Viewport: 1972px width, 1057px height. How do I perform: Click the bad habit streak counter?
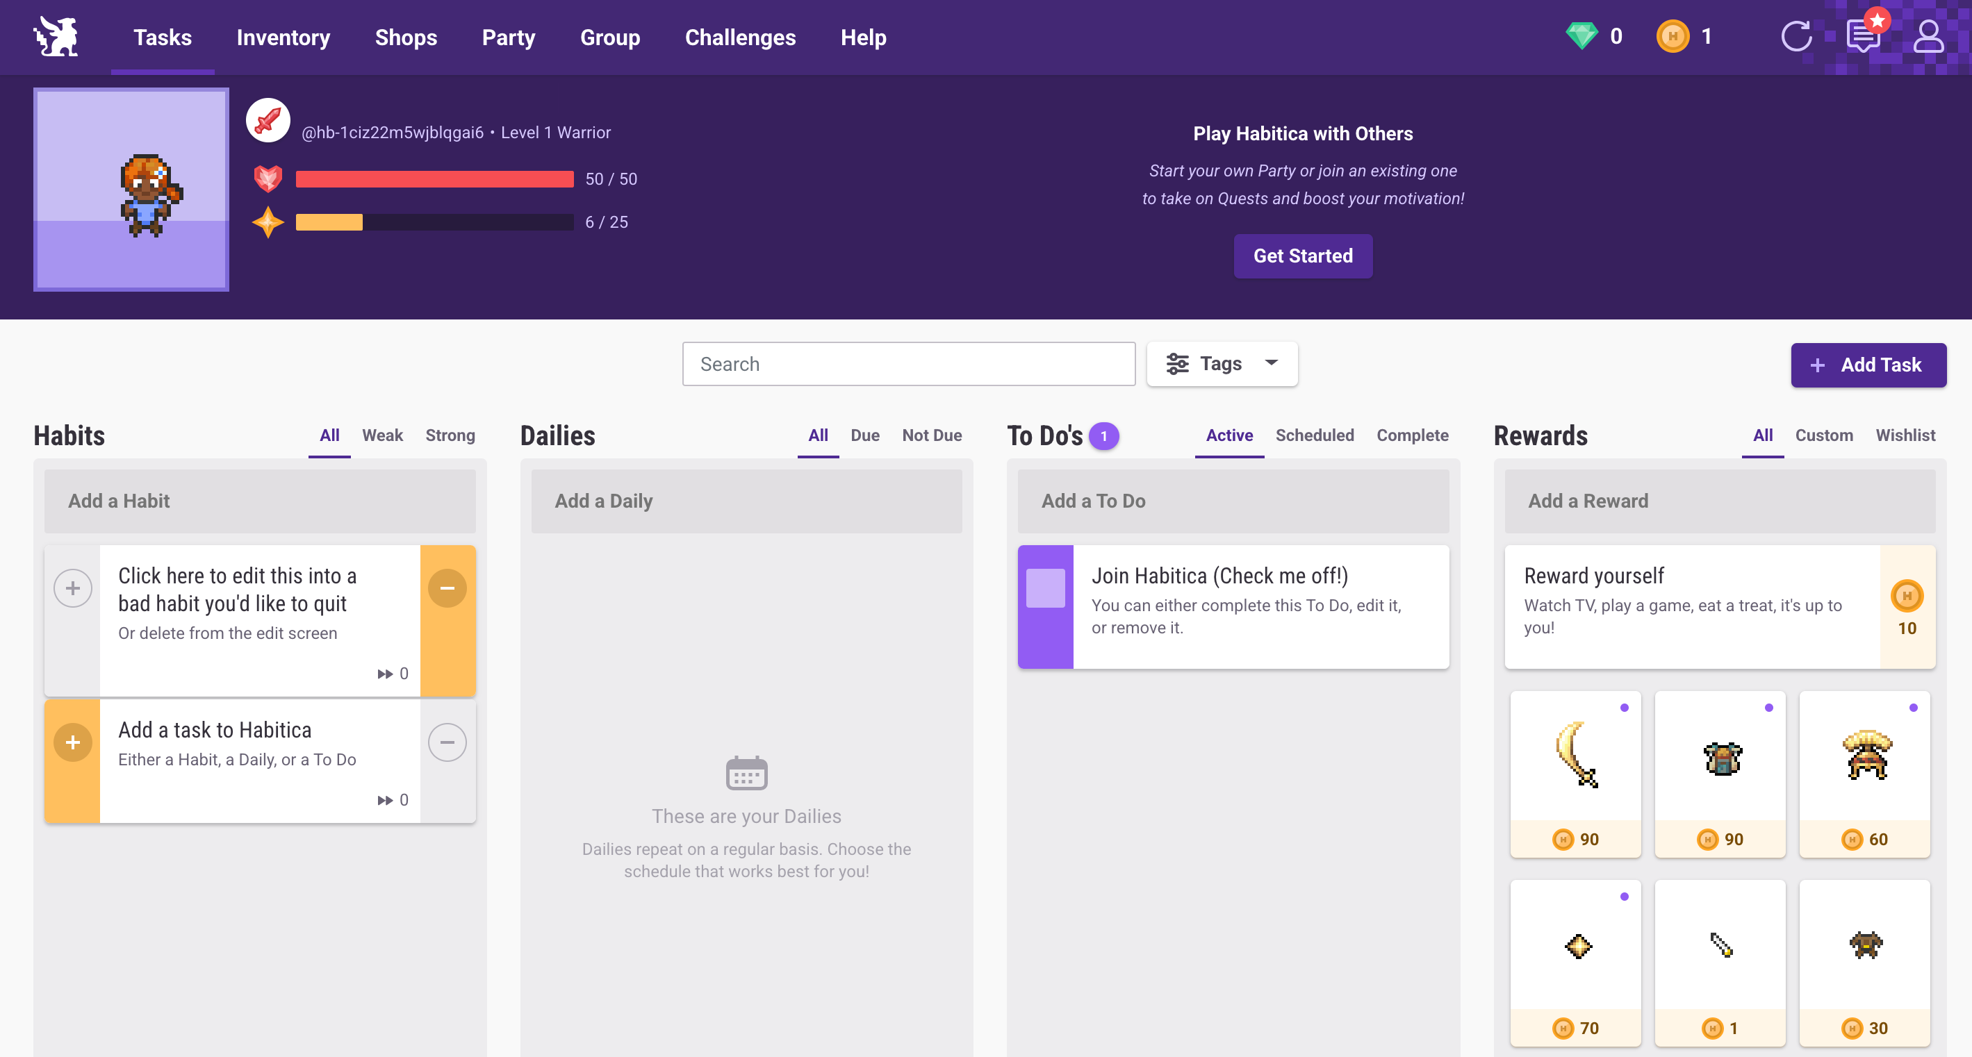point(393,674)
